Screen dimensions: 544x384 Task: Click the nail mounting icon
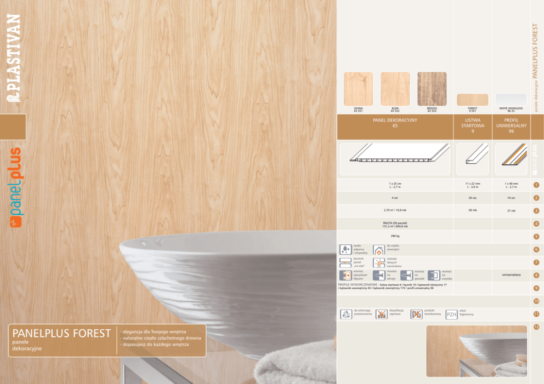[x=406, y=276]
